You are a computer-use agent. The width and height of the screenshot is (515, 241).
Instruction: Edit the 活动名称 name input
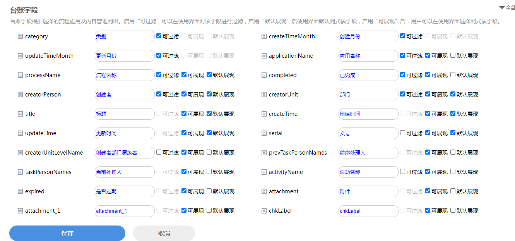(368, 172)
